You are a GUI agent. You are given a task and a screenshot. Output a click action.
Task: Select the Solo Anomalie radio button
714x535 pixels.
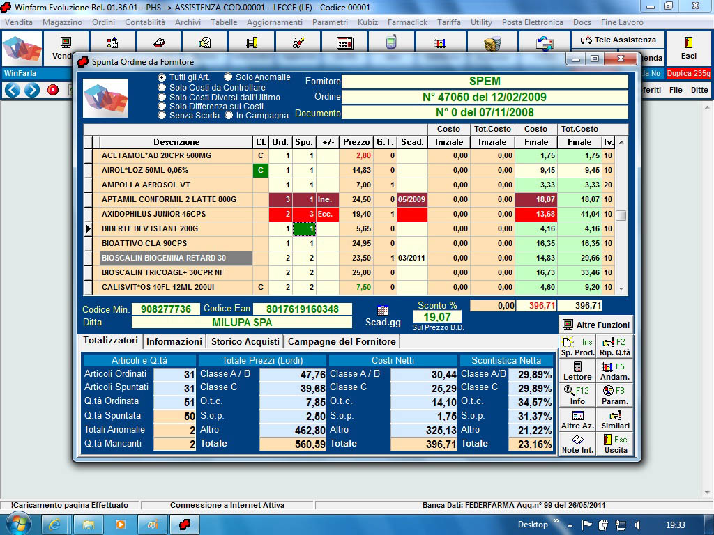tap(229, 77)
